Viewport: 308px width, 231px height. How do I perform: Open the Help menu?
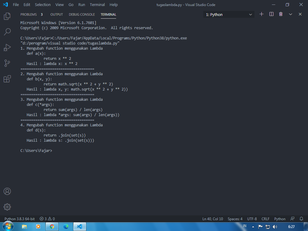(113, 5)
